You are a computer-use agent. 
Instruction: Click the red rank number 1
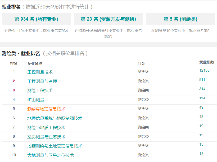pyautogui.click(x=14, y=72)
